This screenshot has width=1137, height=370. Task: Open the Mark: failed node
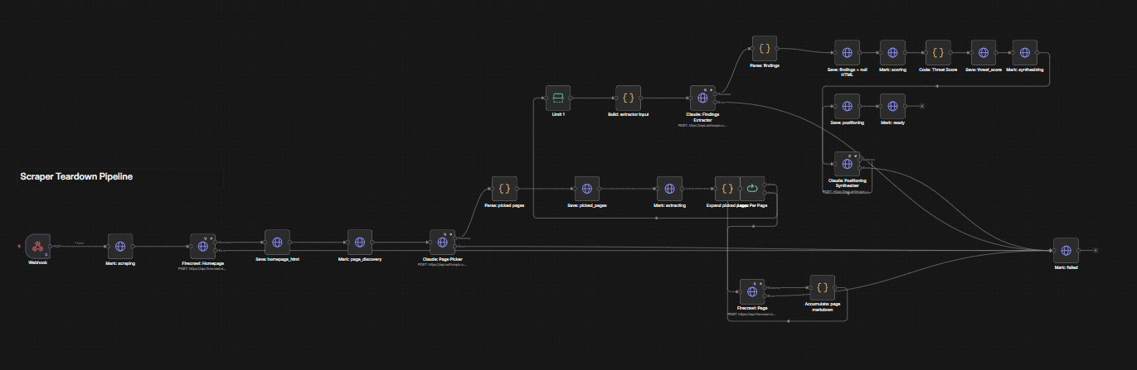[1066, 250]
